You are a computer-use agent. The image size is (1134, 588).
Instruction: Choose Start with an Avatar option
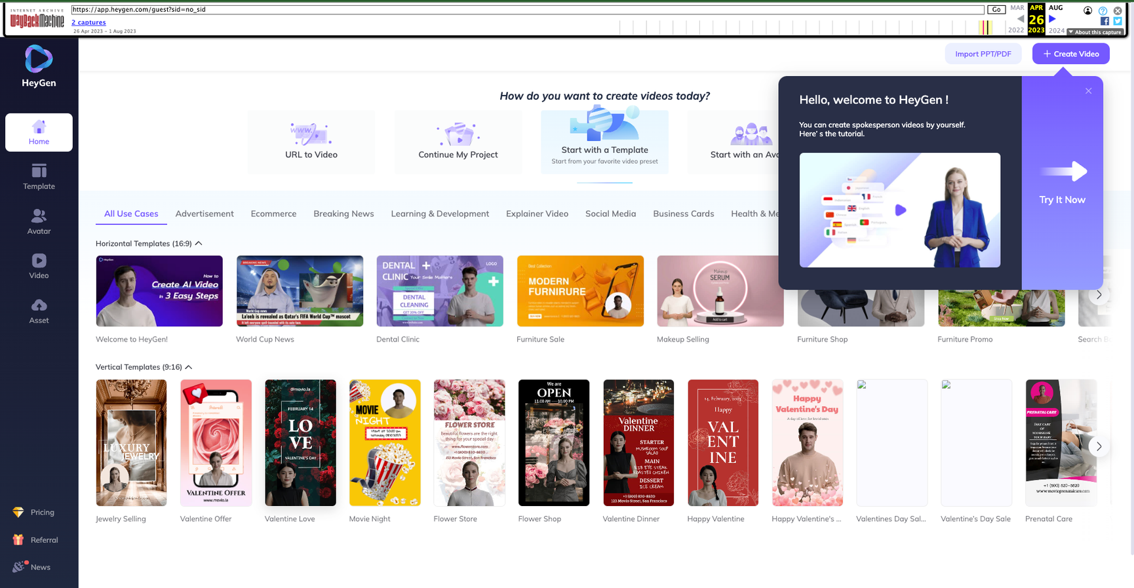click(733, 142)
